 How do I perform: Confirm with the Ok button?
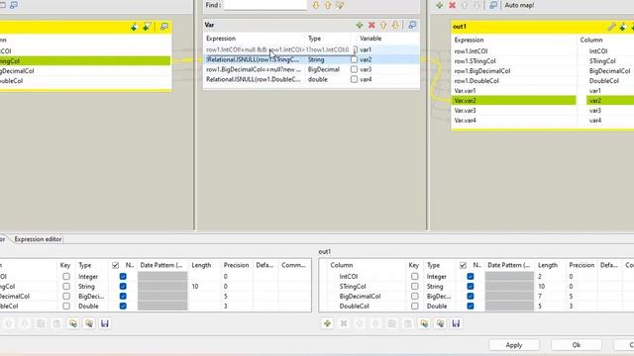(577, 345)
